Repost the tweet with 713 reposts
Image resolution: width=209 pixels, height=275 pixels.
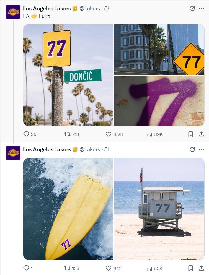point(67,134)
